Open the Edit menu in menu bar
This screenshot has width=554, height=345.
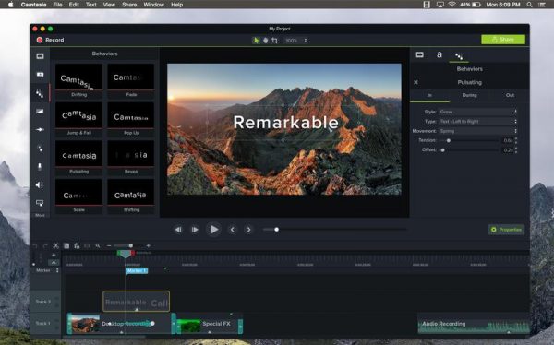coord(74,5)
